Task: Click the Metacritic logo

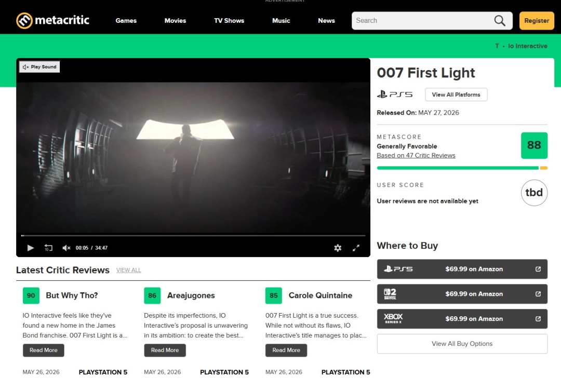Action: pyautogui.click(x=52, y=20)
